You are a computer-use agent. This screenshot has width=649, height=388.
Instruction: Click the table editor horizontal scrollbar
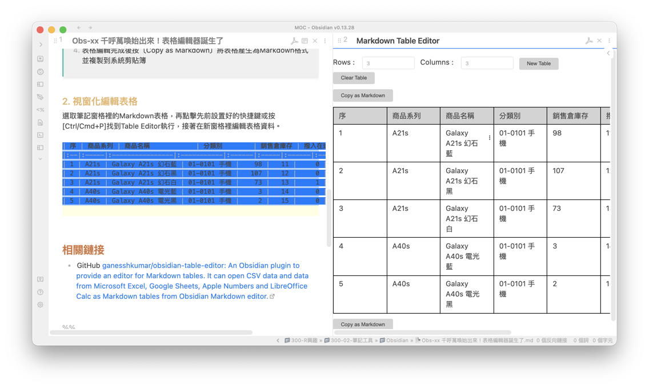pyautogui.click(x=423, y=332)
